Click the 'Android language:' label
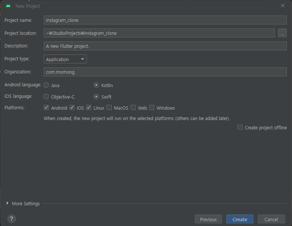The width and height of the screenshot is (292, 226). tap(23, 85)
